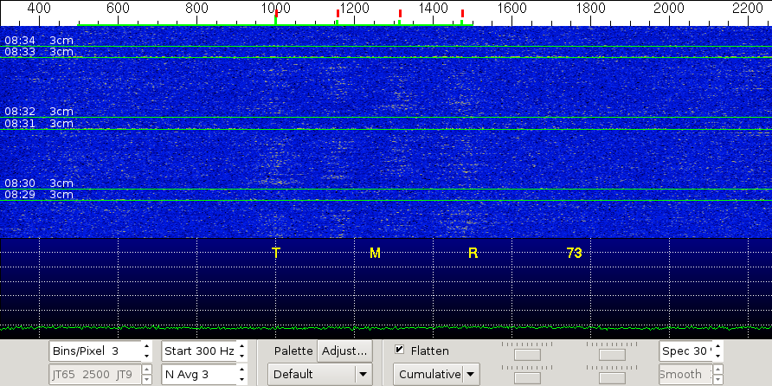The height and width of the screenshot is (386, 772).
Task: Increment the N Avg spinner
Action: click(241, 370)
